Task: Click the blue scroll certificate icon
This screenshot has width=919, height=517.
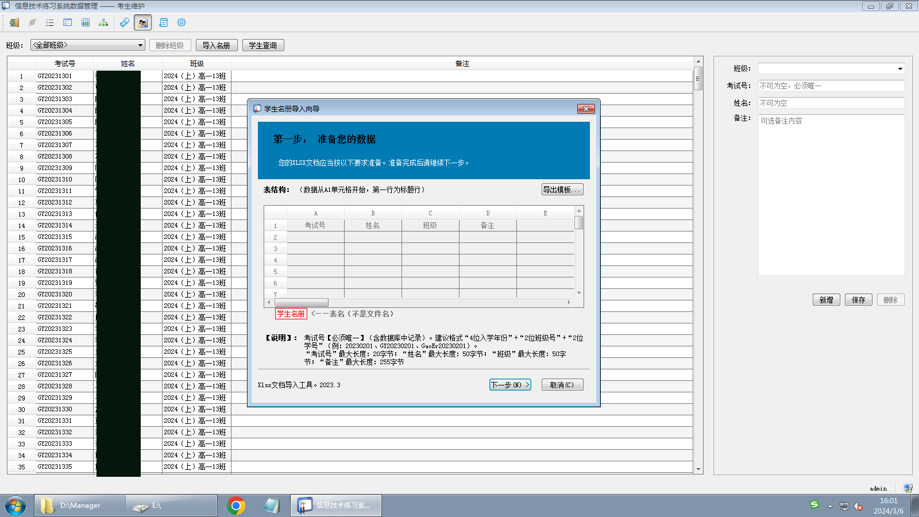Action: coord(124,22)
